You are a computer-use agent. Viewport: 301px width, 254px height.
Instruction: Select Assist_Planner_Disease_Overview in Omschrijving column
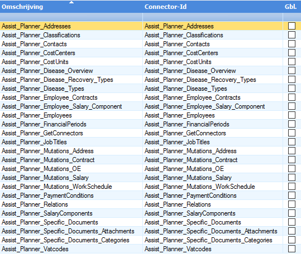[x=47, y=71]
